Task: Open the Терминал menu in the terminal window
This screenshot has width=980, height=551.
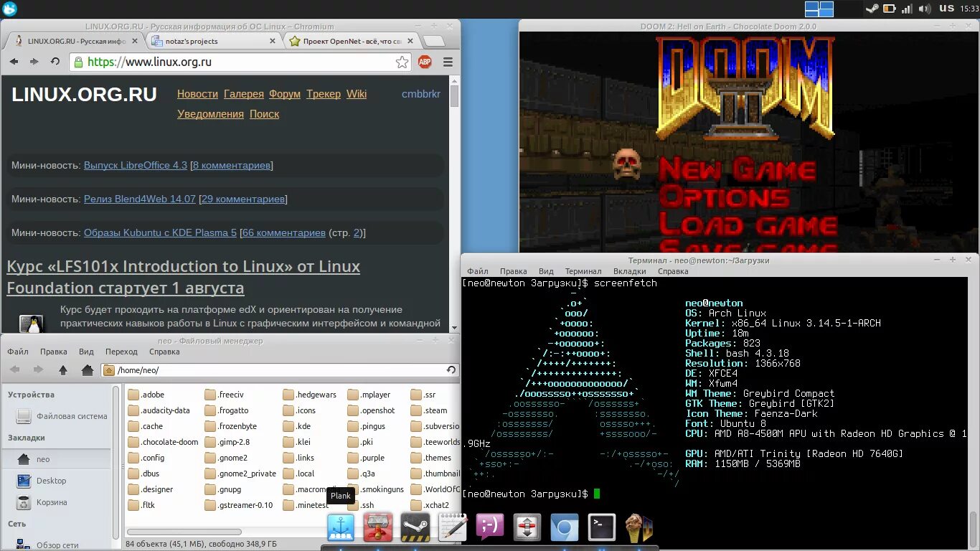Action: pos(583,271)
